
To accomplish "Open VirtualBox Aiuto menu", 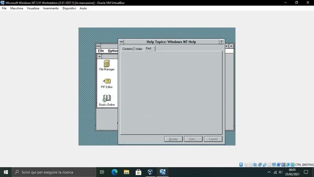I will (x=83, y=8).
